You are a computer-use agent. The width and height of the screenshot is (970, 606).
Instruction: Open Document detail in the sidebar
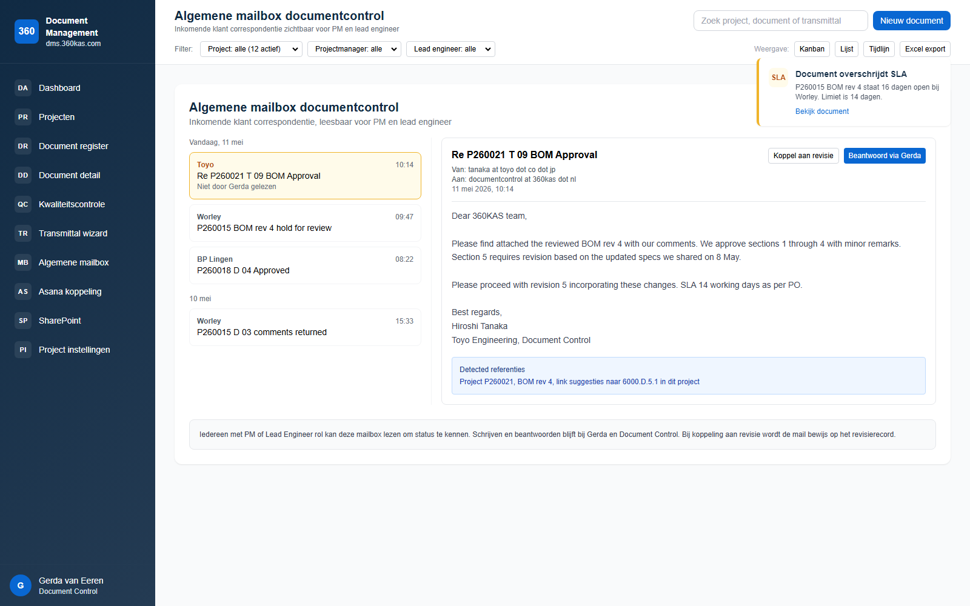(x=78, y=175)
